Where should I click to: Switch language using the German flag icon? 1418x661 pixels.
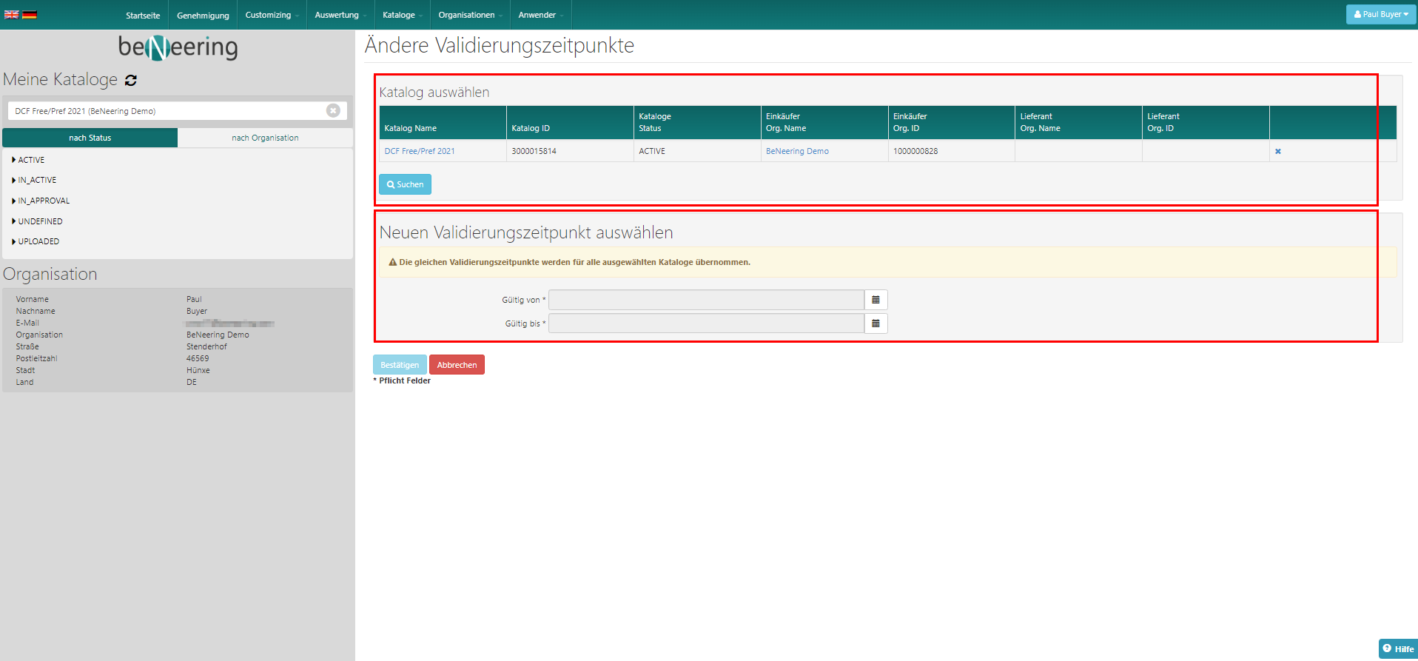[30, 14]
